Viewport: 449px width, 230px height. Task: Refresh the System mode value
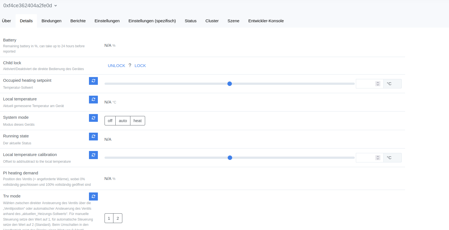(93, 118)
